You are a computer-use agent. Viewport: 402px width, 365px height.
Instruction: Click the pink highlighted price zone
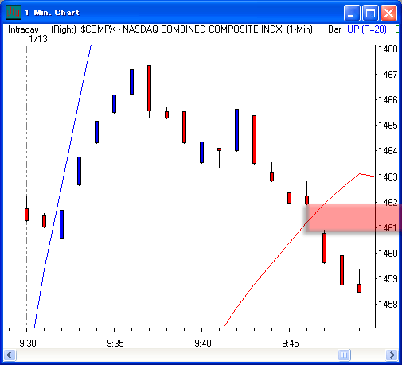click(x=353, y=218)
